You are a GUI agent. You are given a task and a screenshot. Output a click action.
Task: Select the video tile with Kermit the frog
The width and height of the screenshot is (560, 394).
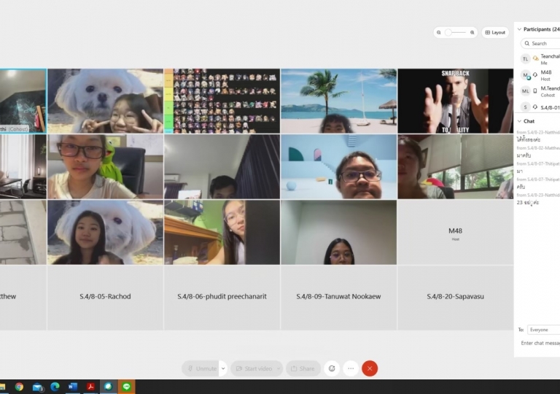105,166
